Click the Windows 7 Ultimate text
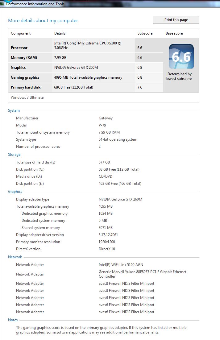Screen dimensions: 220x340 [x=27, y=97]
